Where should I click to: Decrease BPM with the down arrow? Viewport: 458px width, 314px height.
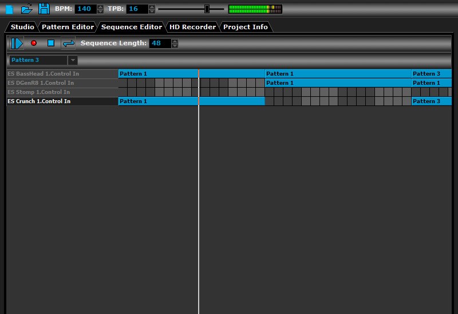(x=100, y=11)
